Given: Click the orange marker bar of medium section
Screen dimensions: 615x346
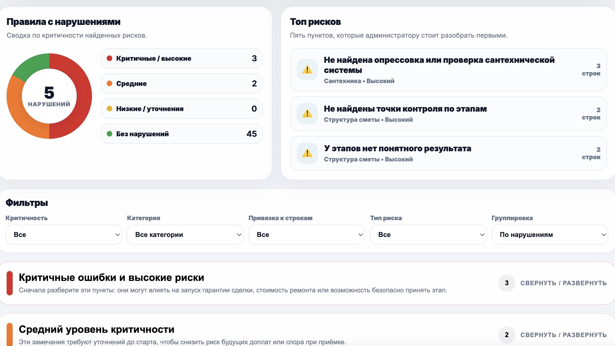Looking at the screenshot, I should [x=10, y=335].
